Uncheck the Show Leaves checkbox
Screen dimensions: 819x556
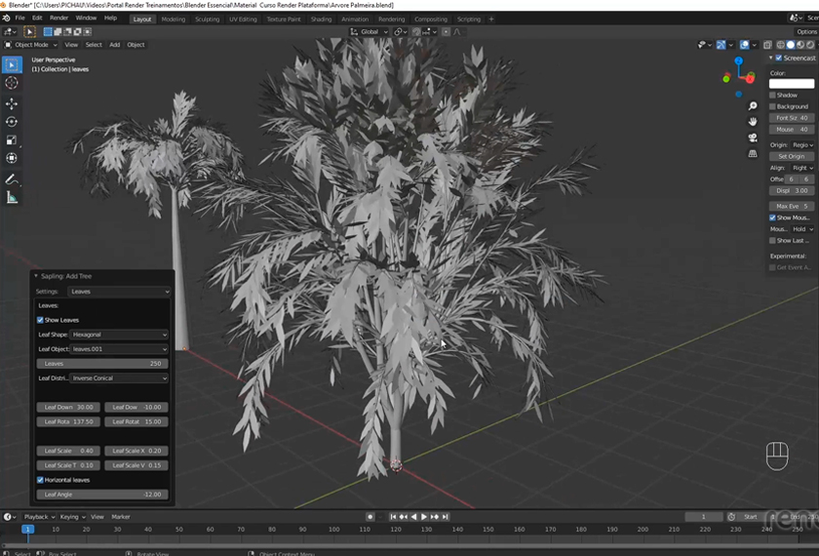pos(40,320)
